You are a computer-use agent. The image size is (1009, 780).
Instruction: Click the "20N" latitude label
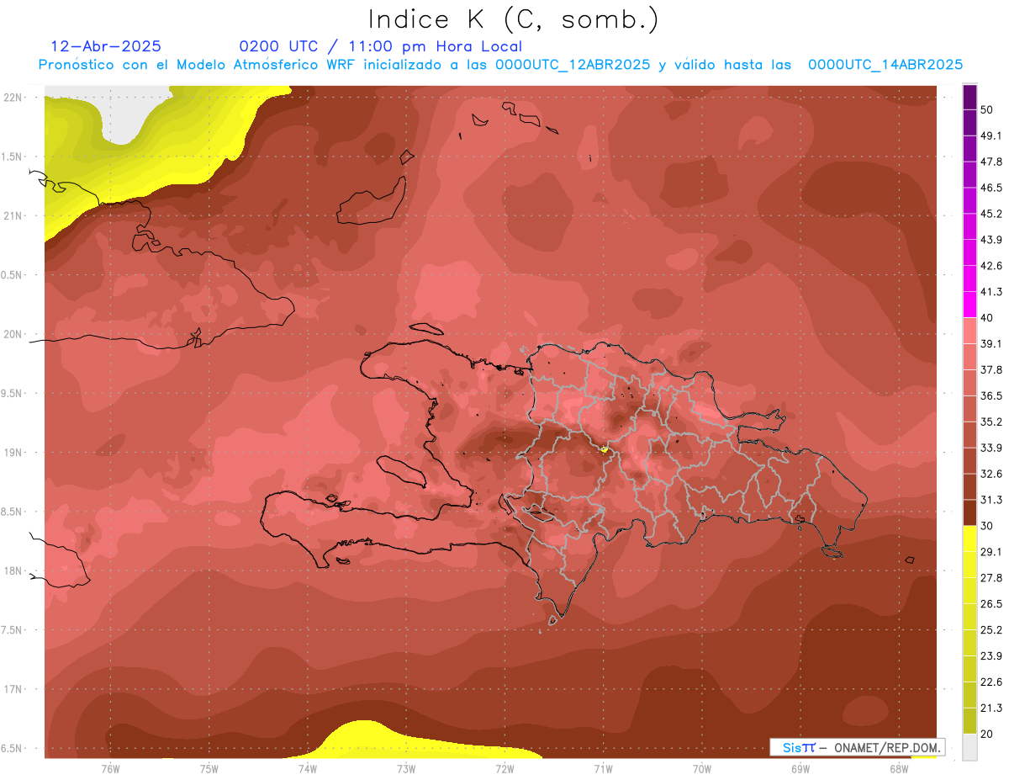13,334
